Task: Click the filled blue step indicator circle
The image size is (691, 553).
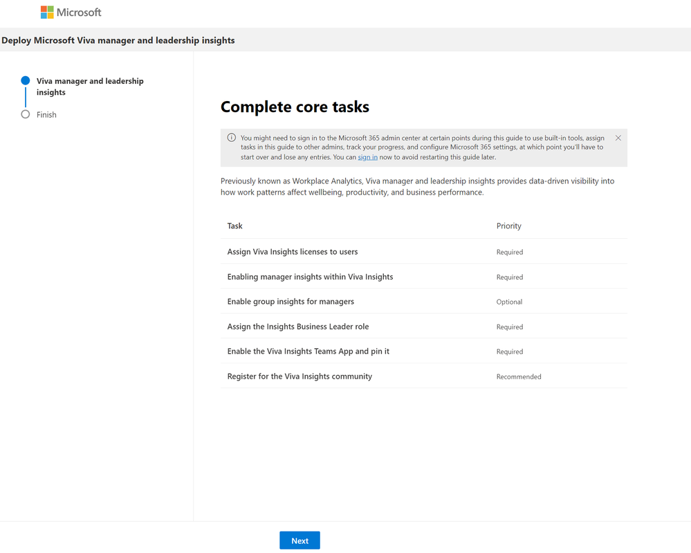Action: click(x=26, y=80)
